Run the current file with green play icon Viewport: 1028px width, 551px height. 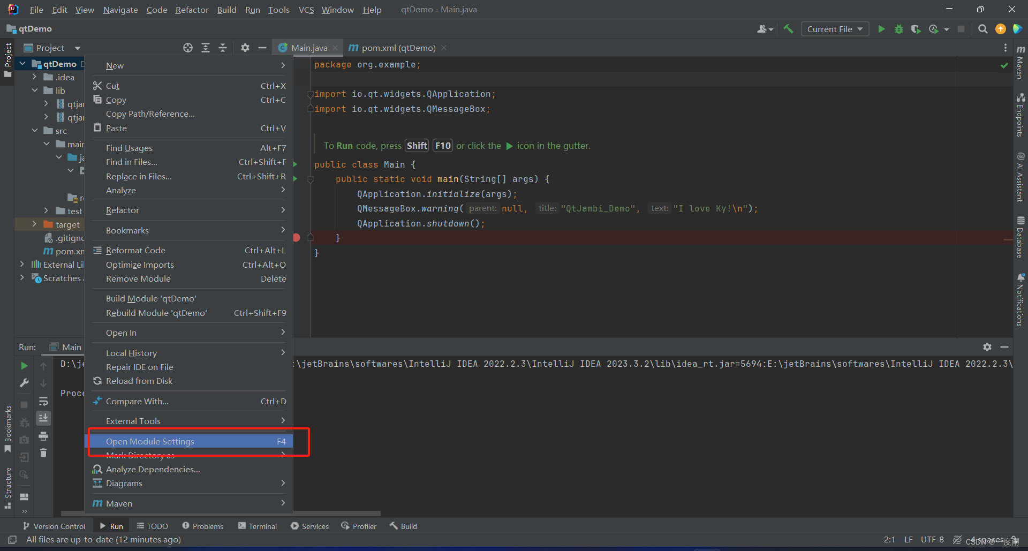point(881,29)
